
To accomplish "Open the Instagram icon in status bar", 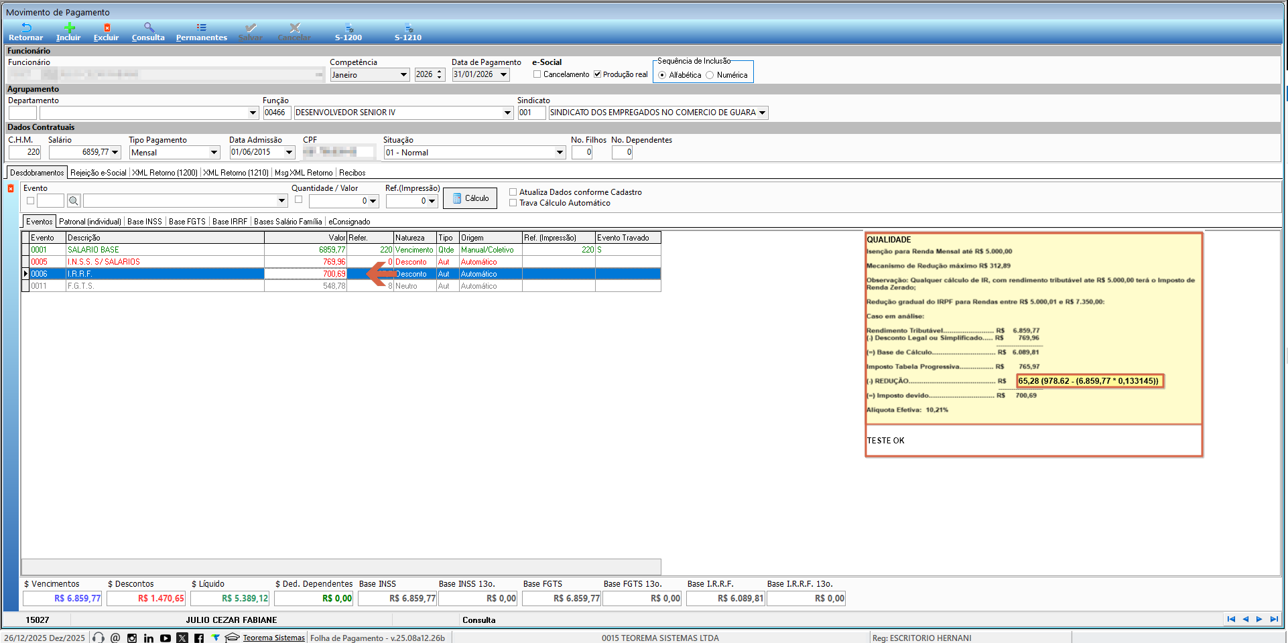I will coord(132,638).
